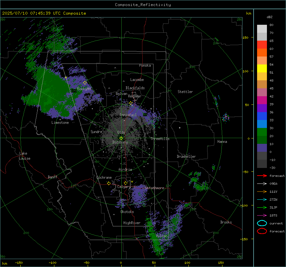Click the cyan 'current' ellipse legend symbol
Image resolution: width=286 pixels, height=267 pixels.
tap(262, 223)
